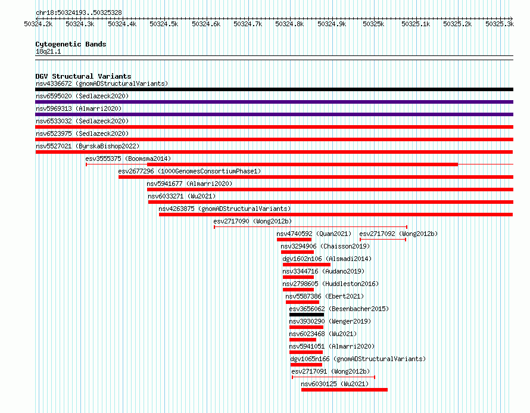Select the nsv5941051 red variant bar
The image size is (530, 413).
point(306,352)
